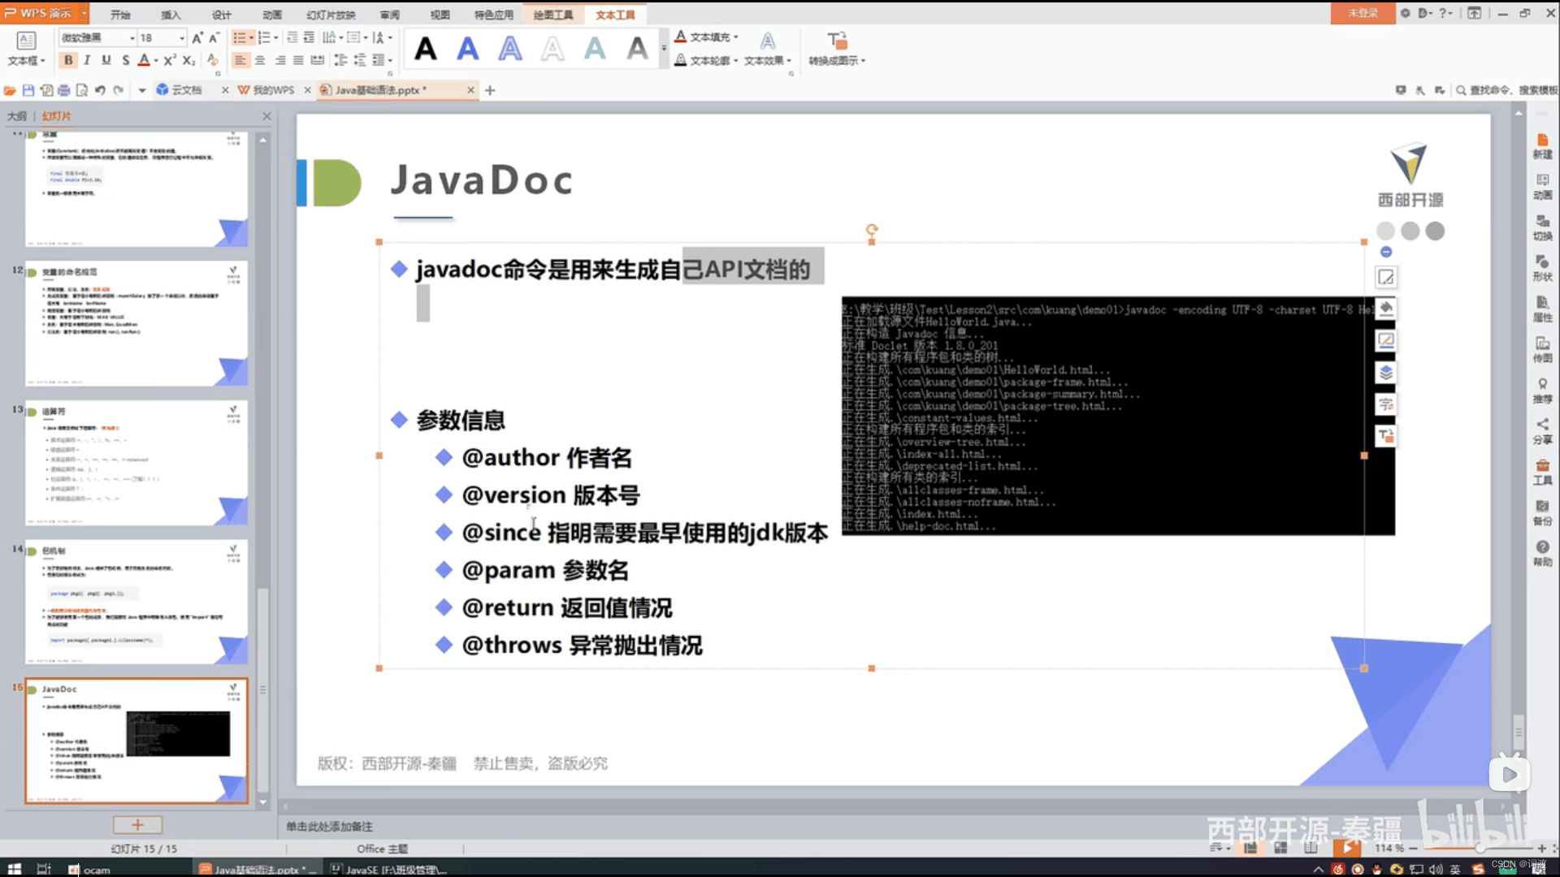The height and width of the screenshot is (877, 1560).
Task: Open 形状 panel in right sidebar
Action: click(1542, 268)
